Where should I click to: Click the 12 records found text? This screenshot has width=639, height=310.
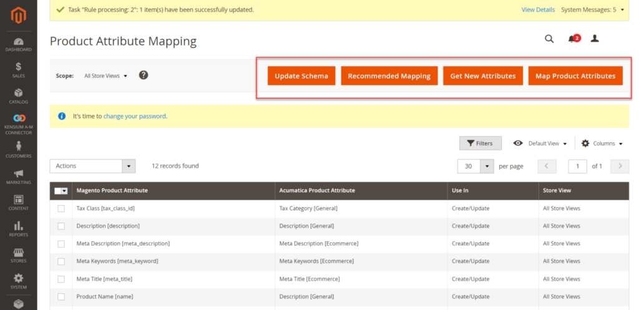coord(175,166)
